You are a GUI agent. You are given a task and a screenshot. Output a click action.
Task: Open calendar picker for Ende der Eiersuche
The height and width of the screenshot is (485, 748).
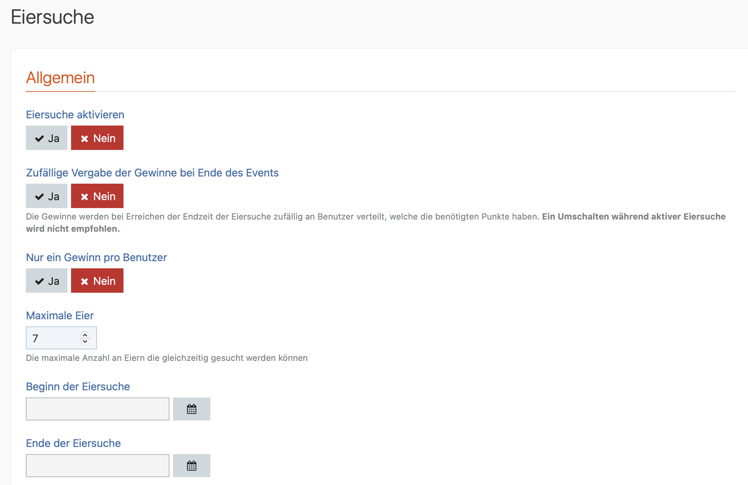click(x=191, y=466)
